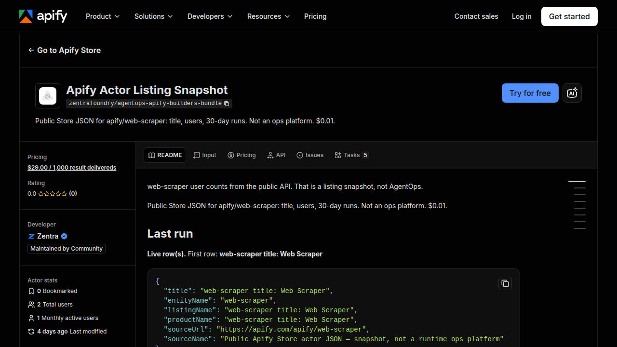Screen dimensions: 617x347
Task: Switch to the API tab
Action: (x=276, y=155)
